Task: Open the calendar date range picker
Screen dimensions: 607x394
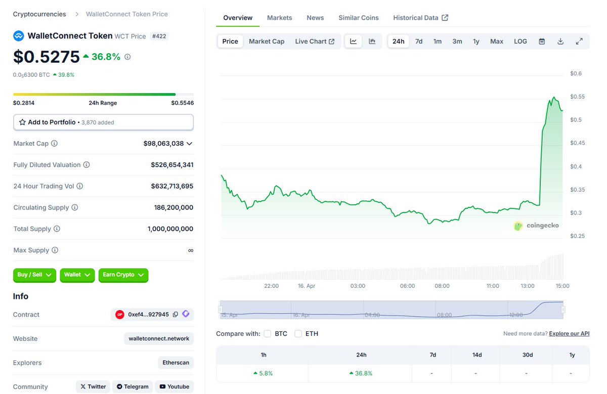Action: point(542,41)
